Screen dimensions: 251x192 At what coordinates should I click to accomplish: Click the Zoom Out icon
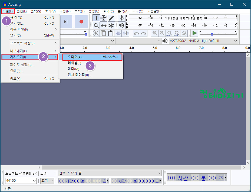[162, 33]
